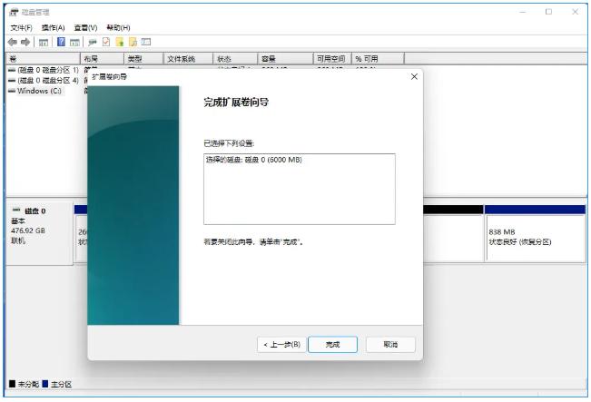Select the black unallocated partition block
This screenshot has width=591, height=402.
click(453, 233)
